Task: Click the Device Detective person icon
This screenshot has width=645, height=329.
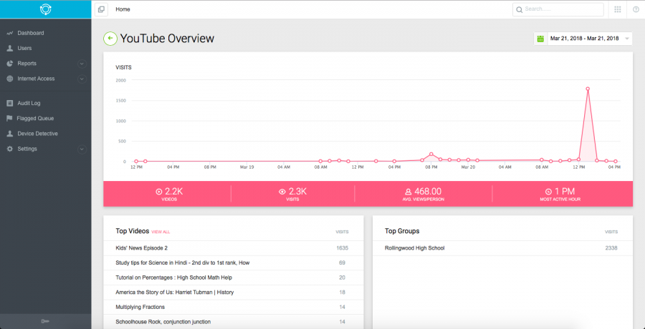Action: click(10, 134)
